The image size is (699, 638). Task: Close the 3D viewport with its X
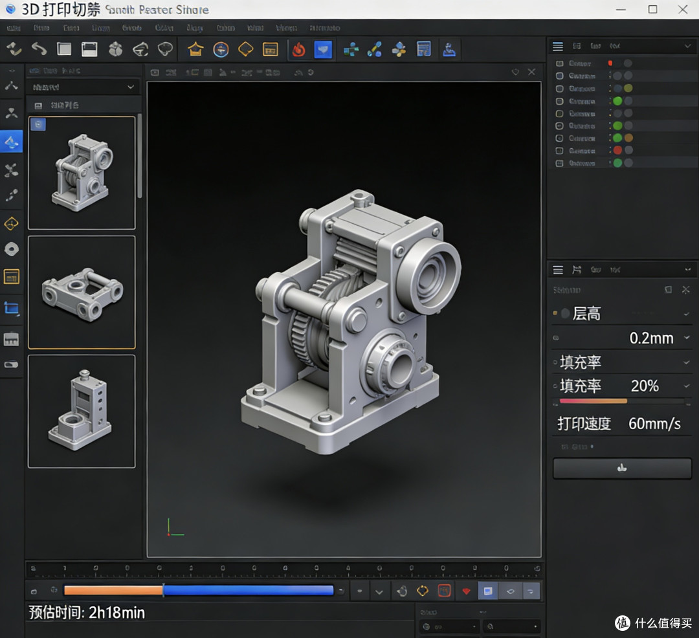pyautogui.click(x=531, y=72)
